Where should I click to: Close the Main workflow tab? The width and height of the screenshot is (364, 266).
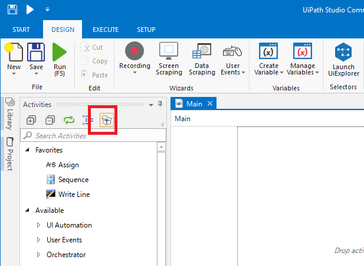[x=210, y=104]
